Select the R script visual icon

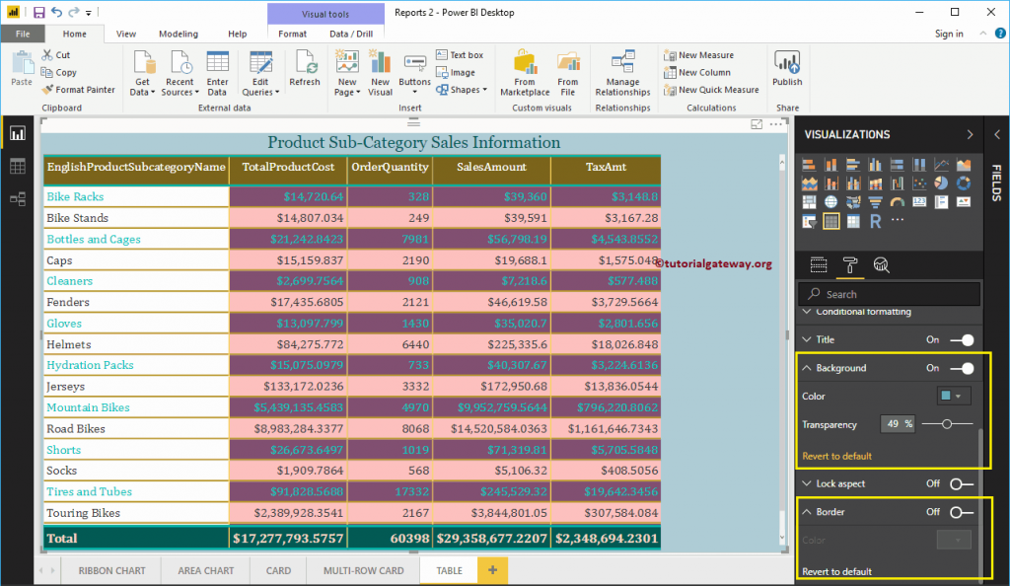point(875,220)
